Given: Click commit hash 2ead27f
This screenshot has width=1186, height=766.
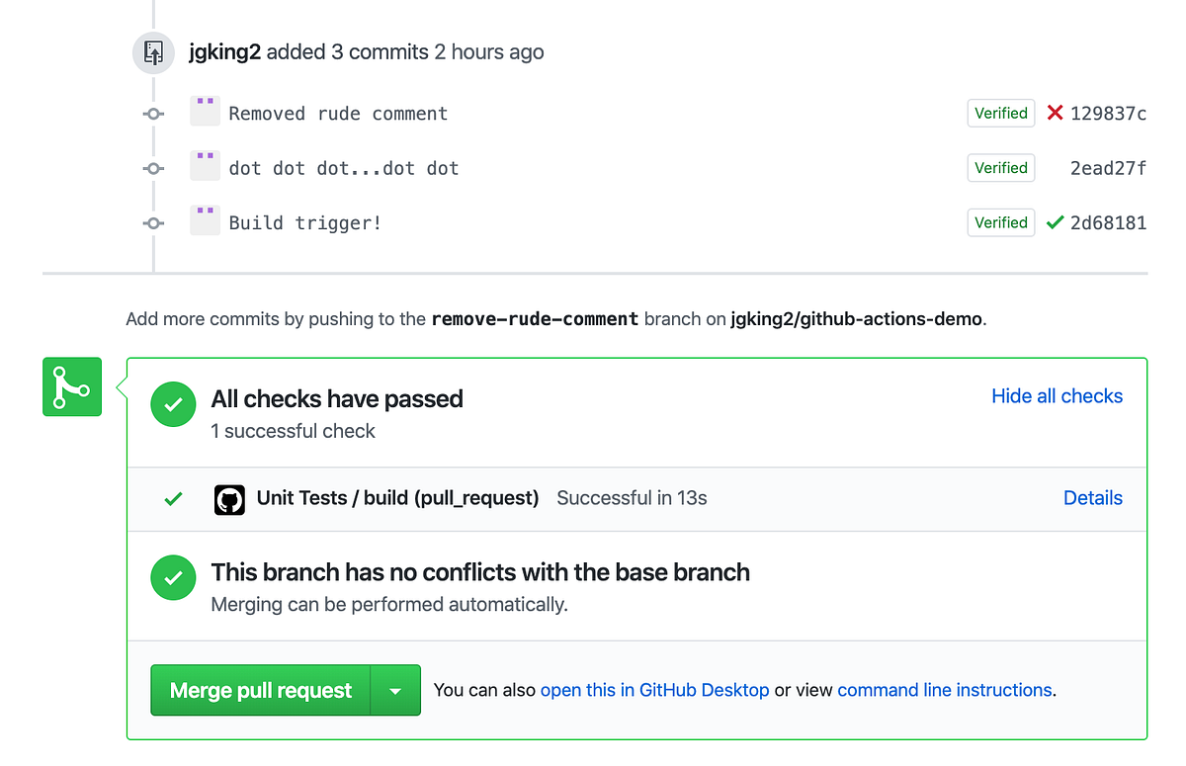Looking at the screenshot, I should [1108, 168].
